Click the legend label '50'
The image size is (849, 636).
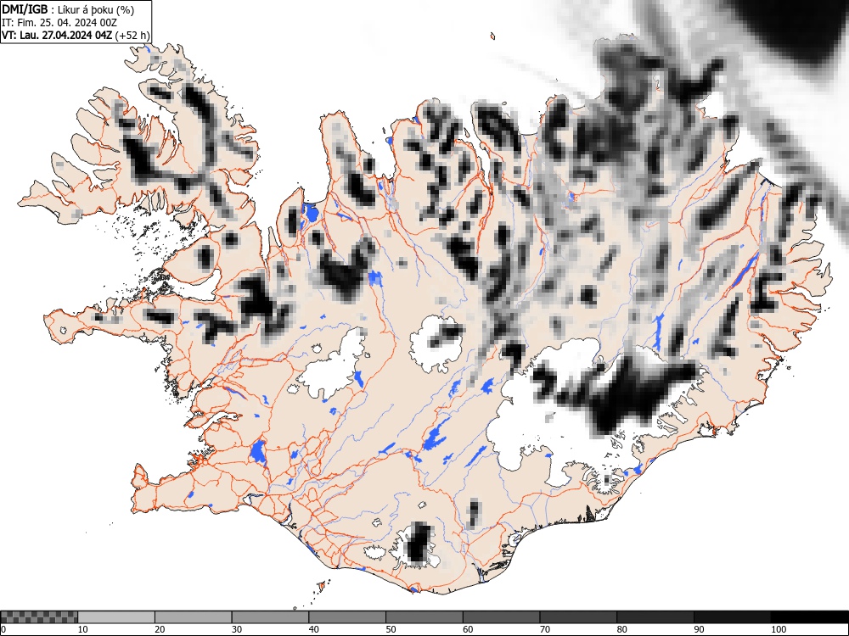click(x=391, y=629)
